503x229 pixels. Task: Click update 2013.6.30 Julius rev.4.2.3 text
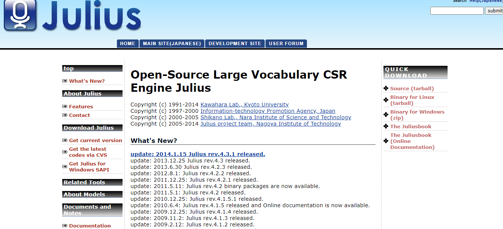click(x=191, y=167)
